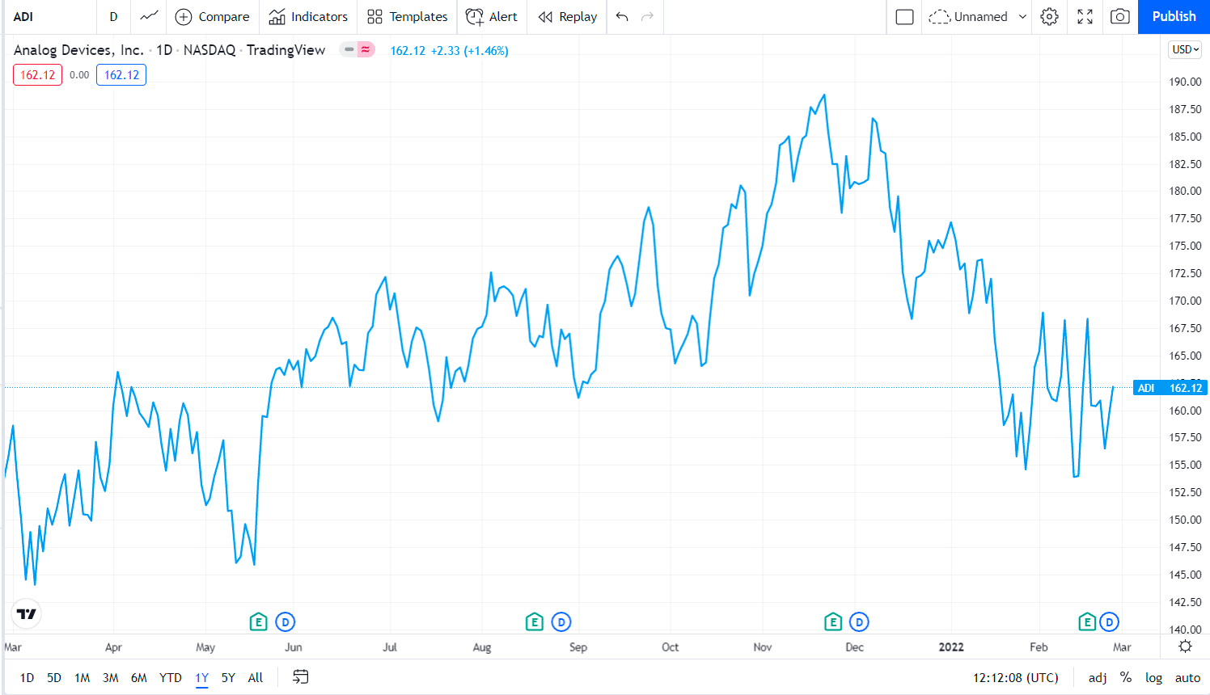Click the earnings E marker near June
1210x695 pixels.
258,622
